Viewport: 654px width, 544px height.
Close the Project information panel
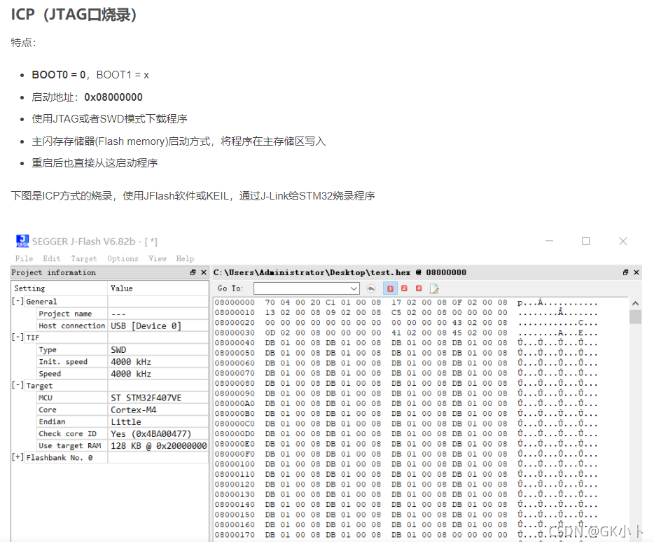click(204, 272)
